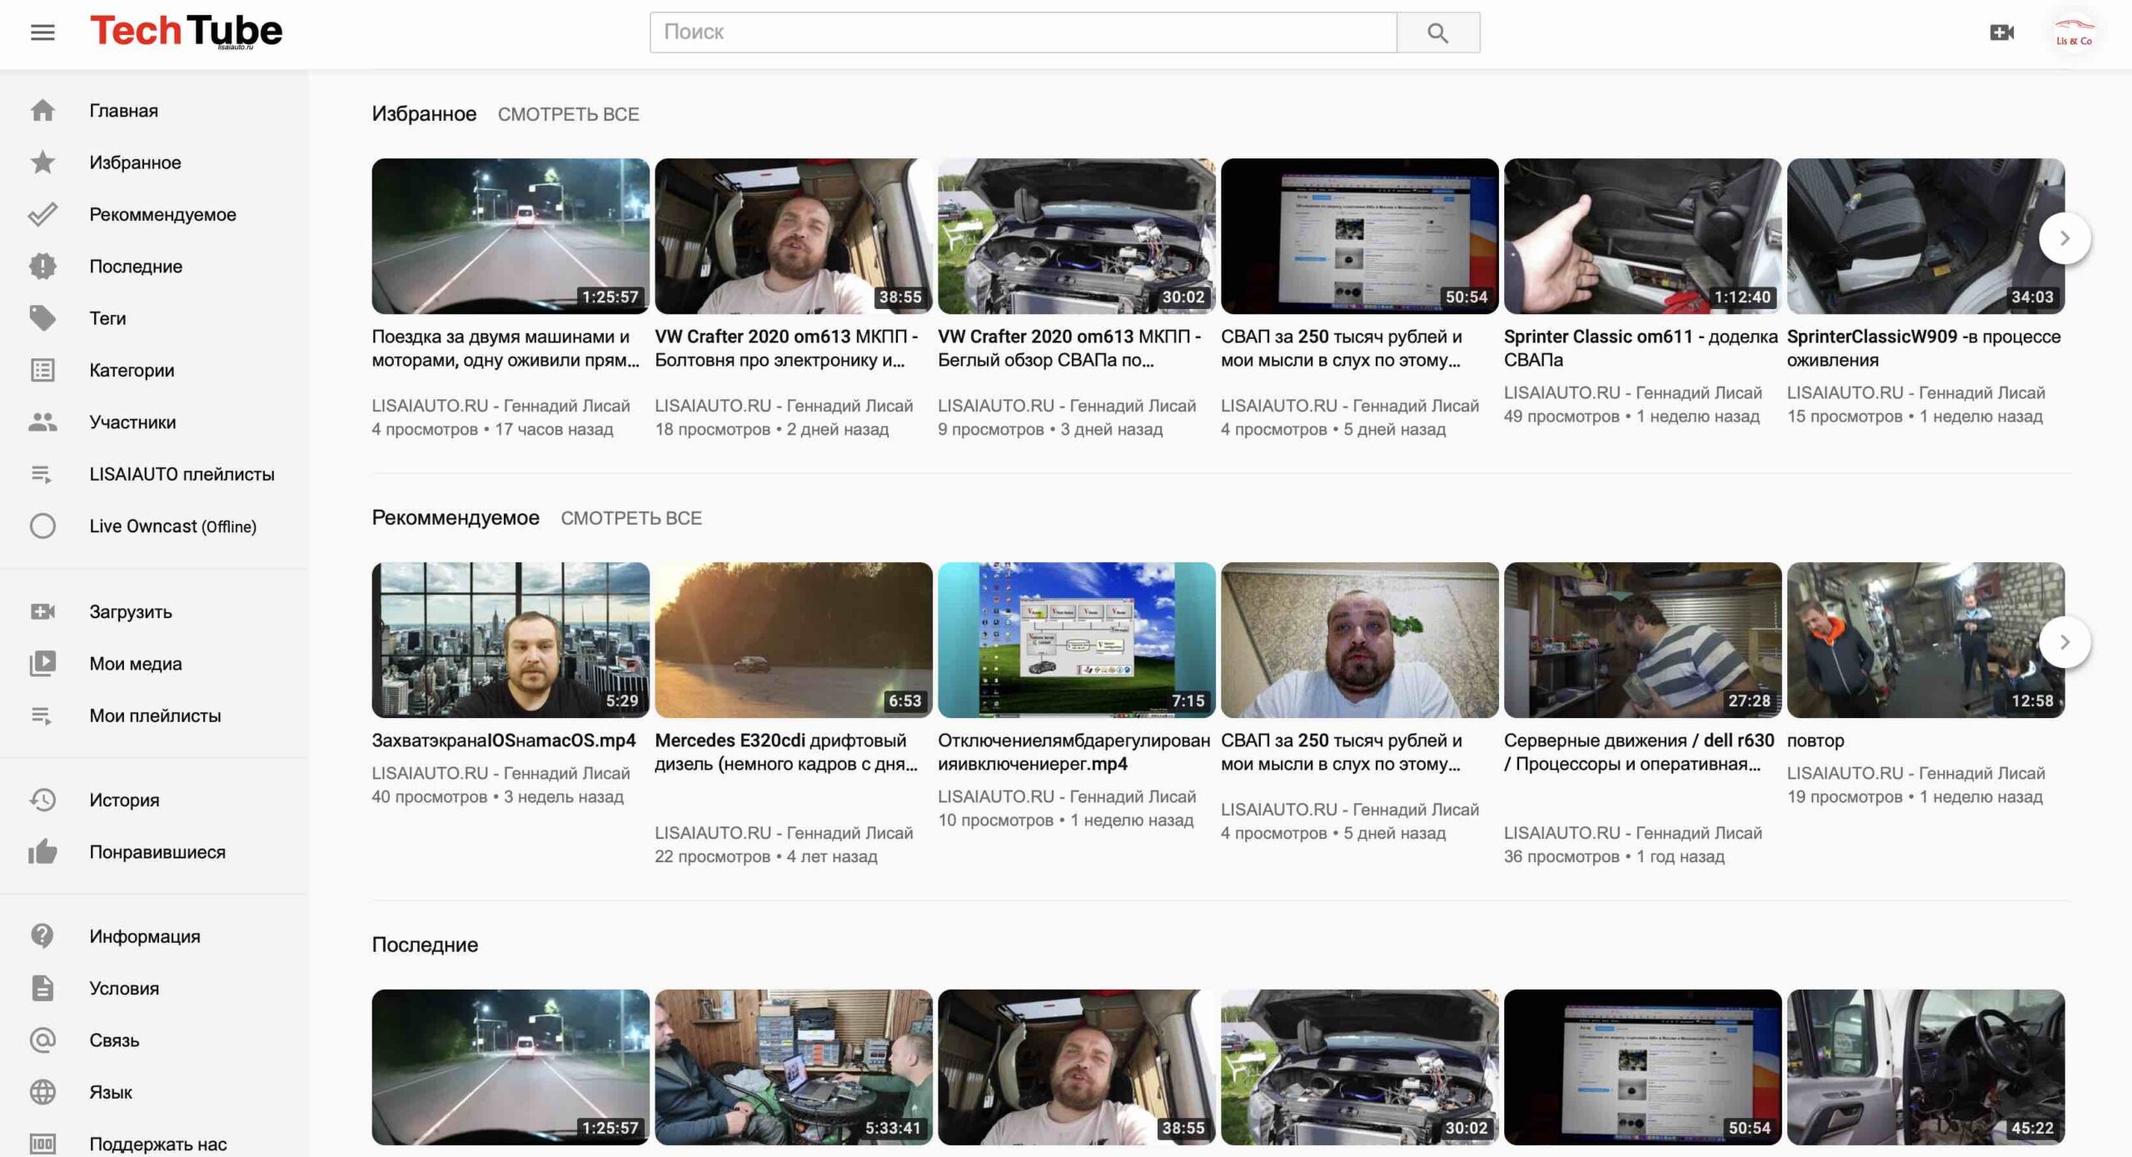Image resolution: width=2132 pixels, height=1157 pixels.
Task: Open the hamburger menu icon
Action: click(x=42, y=32)
